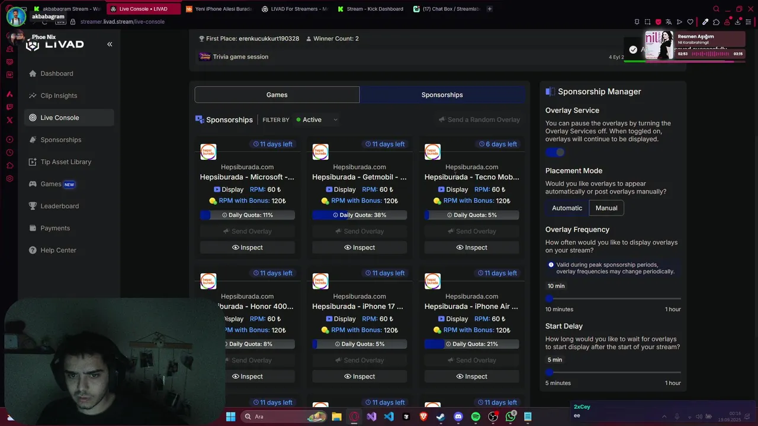Collapse the LIVAD sidebar with double chevron
This screenshot has height=426, width=758.
tap(110, 44)
